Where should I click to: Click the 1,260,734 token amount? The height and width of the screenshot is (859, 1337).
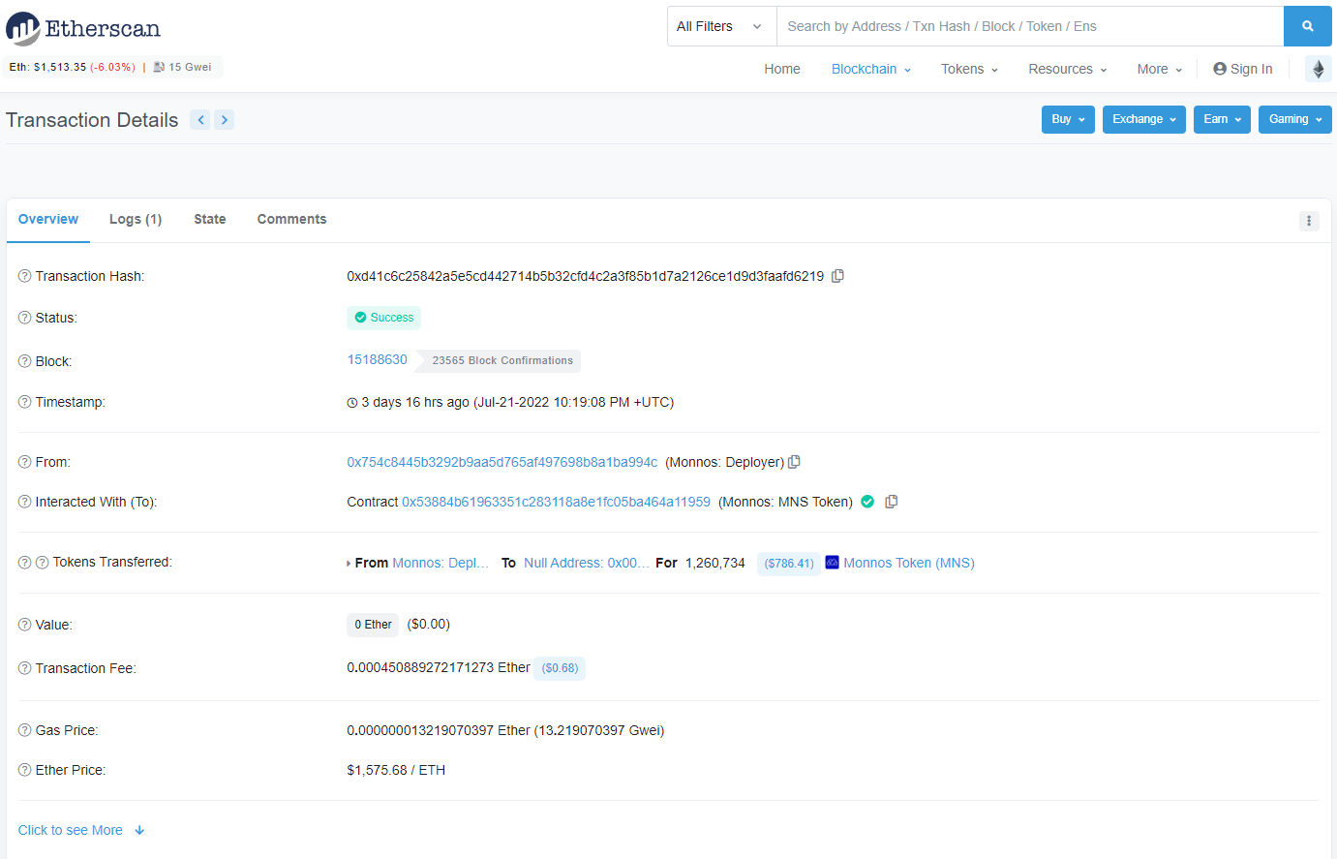click(715, 563)
